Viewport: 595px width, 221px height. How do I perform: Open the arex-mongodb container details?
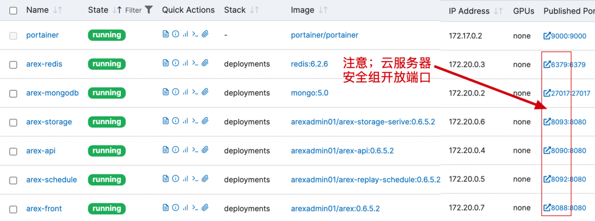click(x=52, y=93)
